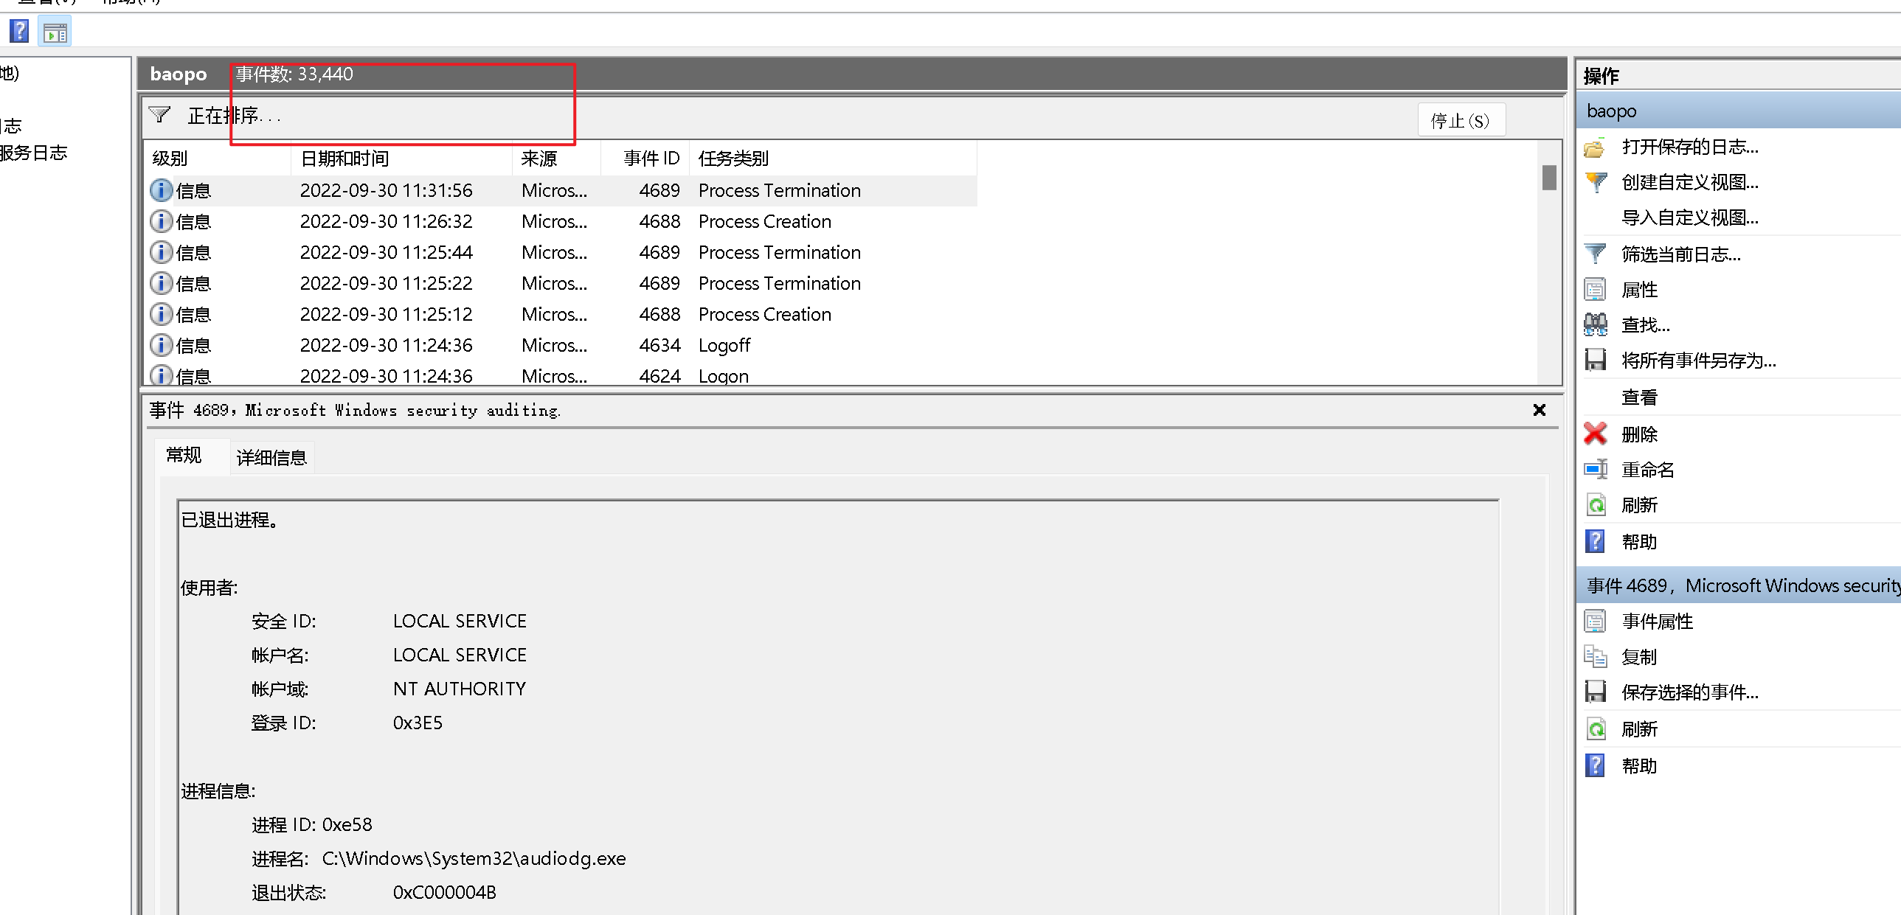This screenshot has width=1901, height=915.
Task: Sort by the 事件 ID column header
Action: point(645,159)
